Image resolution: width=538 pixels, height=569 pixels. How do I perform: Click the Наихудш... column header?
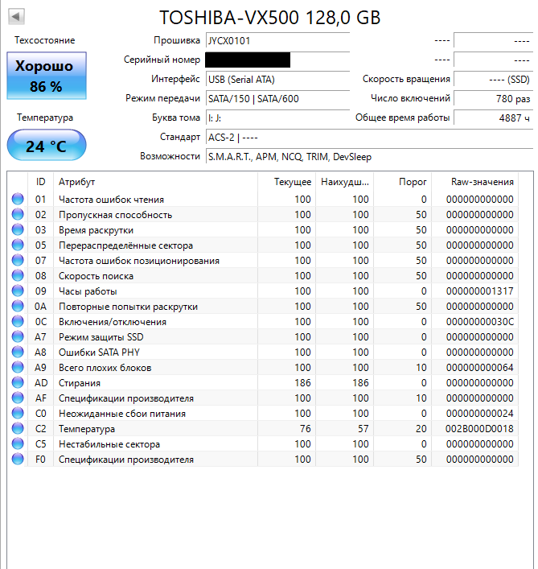(x=344, y=181)
